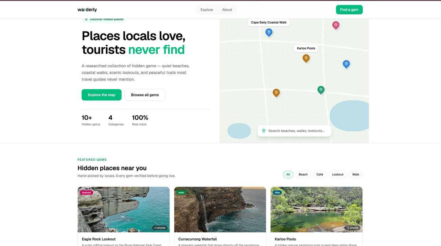Select the brown Karloo Pools map pin
Screen dimensions: 441x246
(306, 58)
